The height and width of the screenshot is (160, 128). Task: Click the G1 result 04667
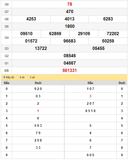pos(70,63)
